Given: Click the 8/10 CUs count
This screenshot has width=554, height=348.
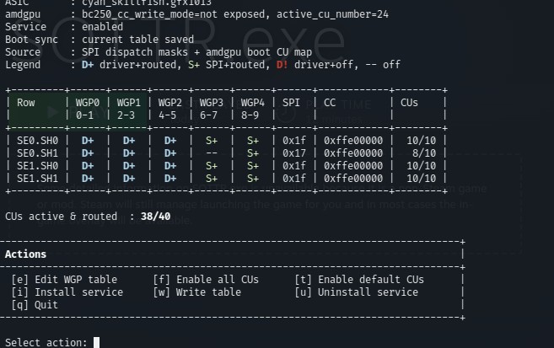Looking at the screenshot, I should (x=424, y=153).
